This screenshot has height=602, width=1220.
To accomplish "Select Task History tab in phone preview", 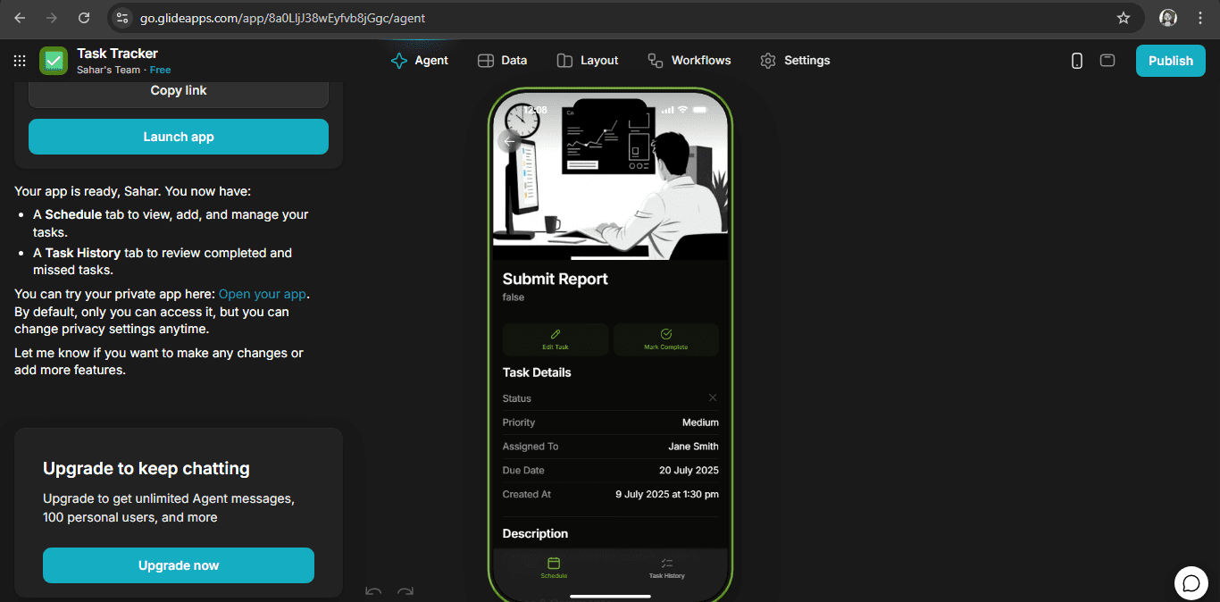I will [x=666, y=568].
